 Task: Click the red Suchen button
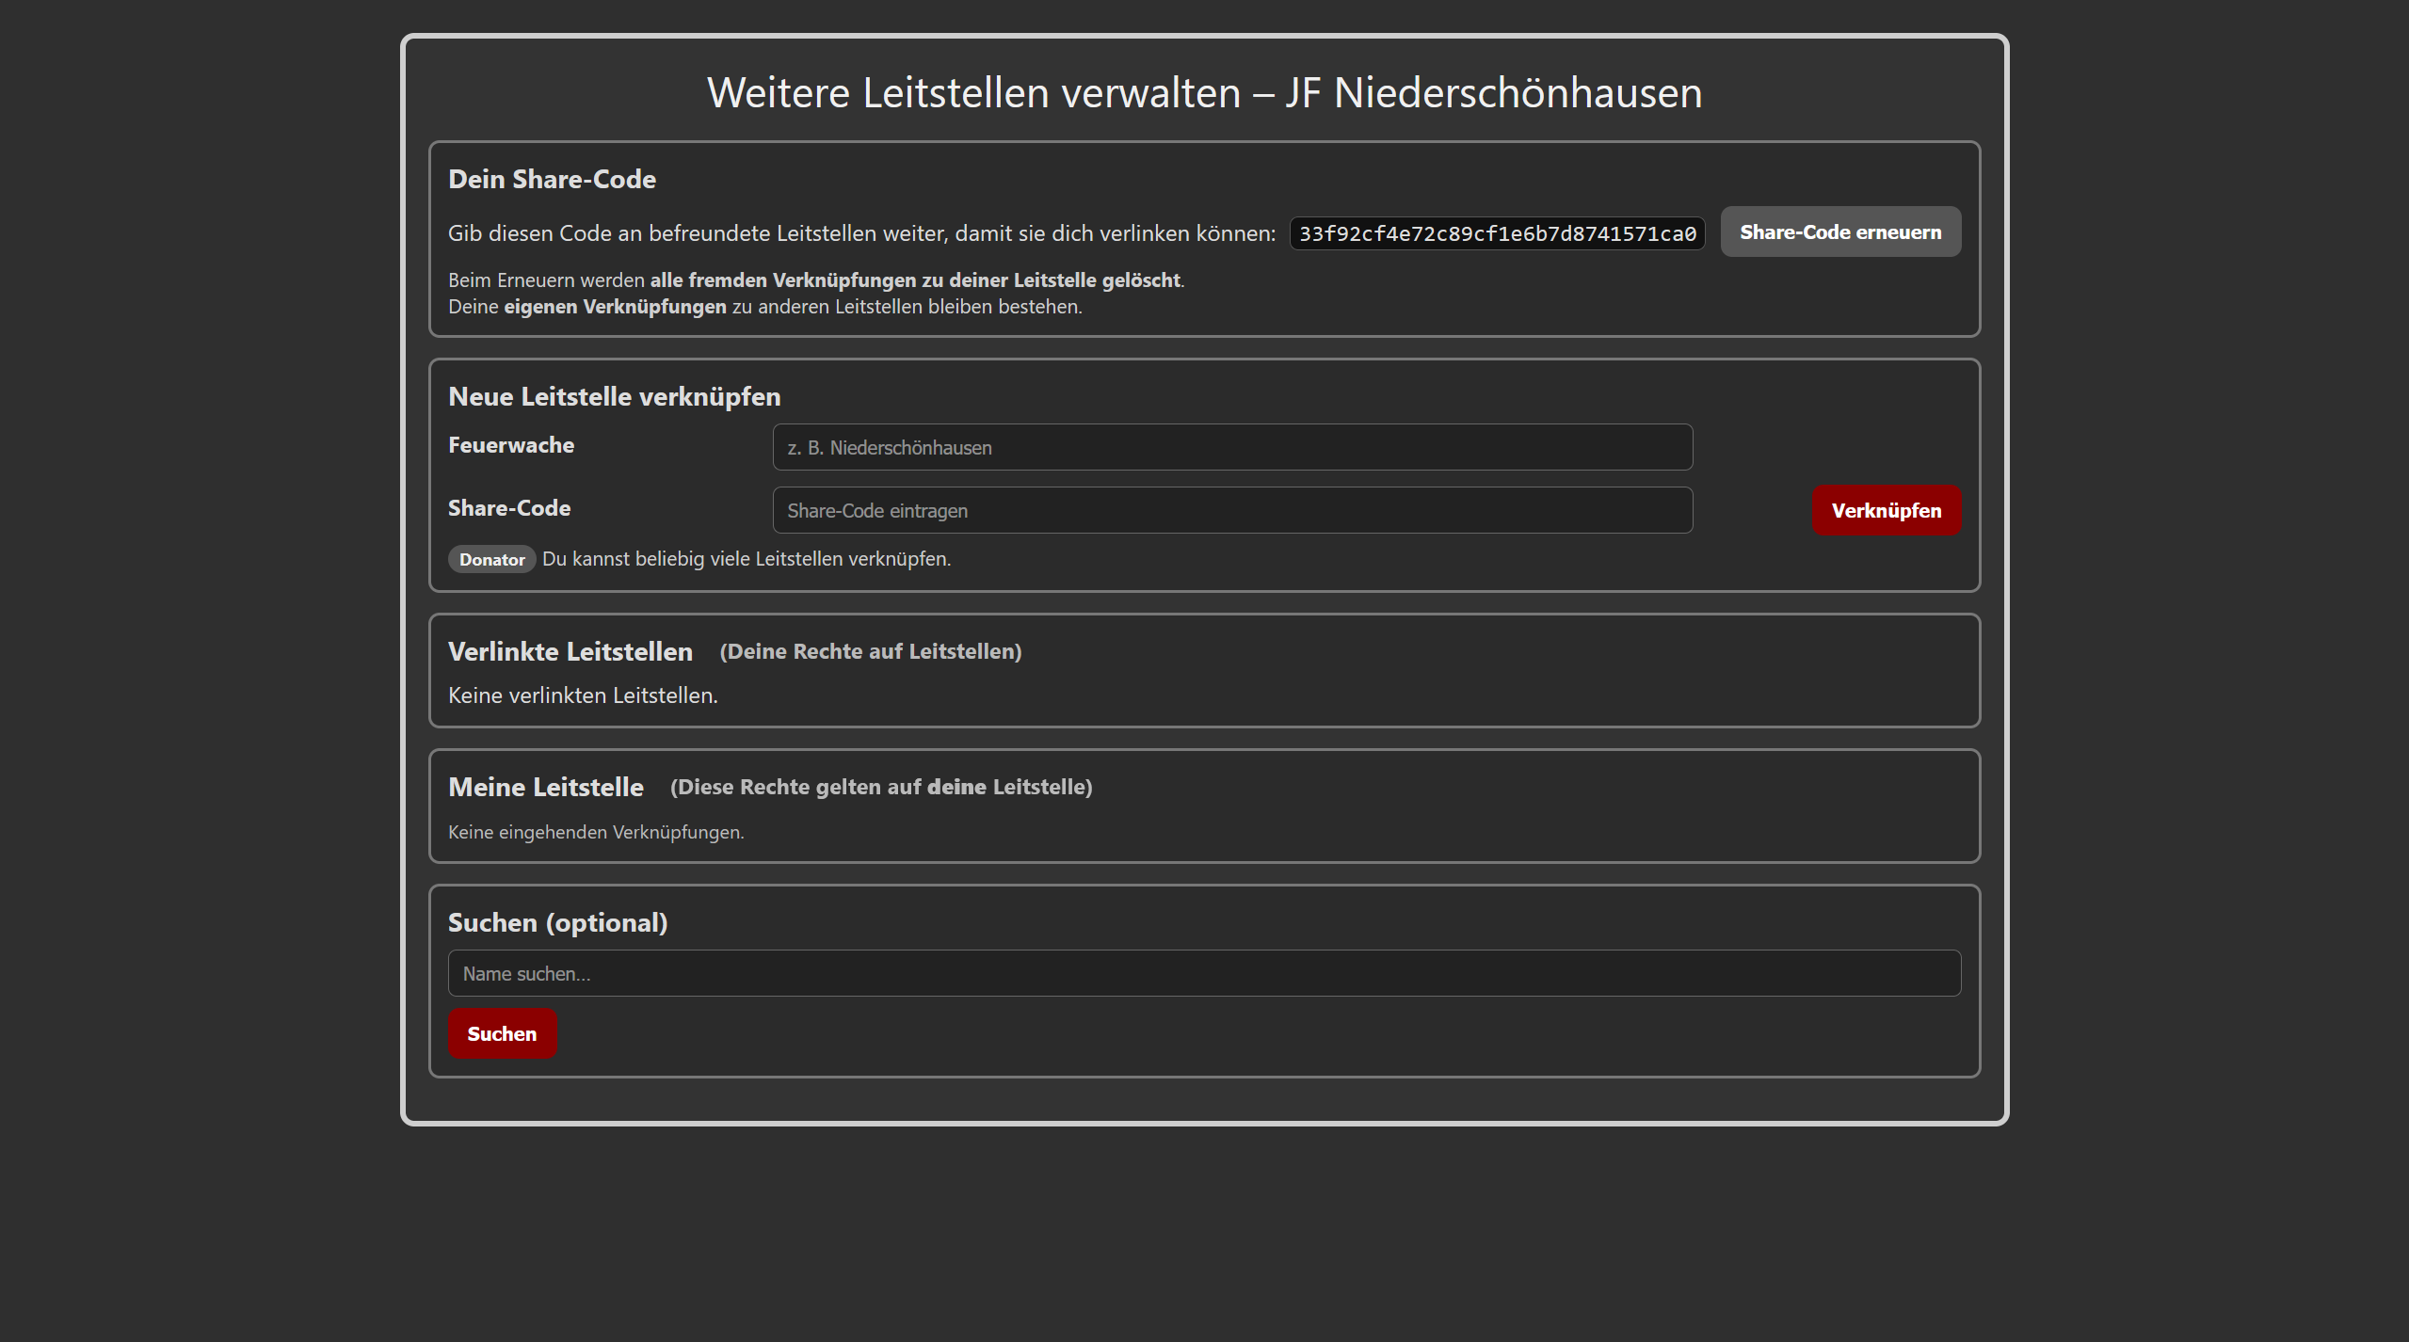502,1033
